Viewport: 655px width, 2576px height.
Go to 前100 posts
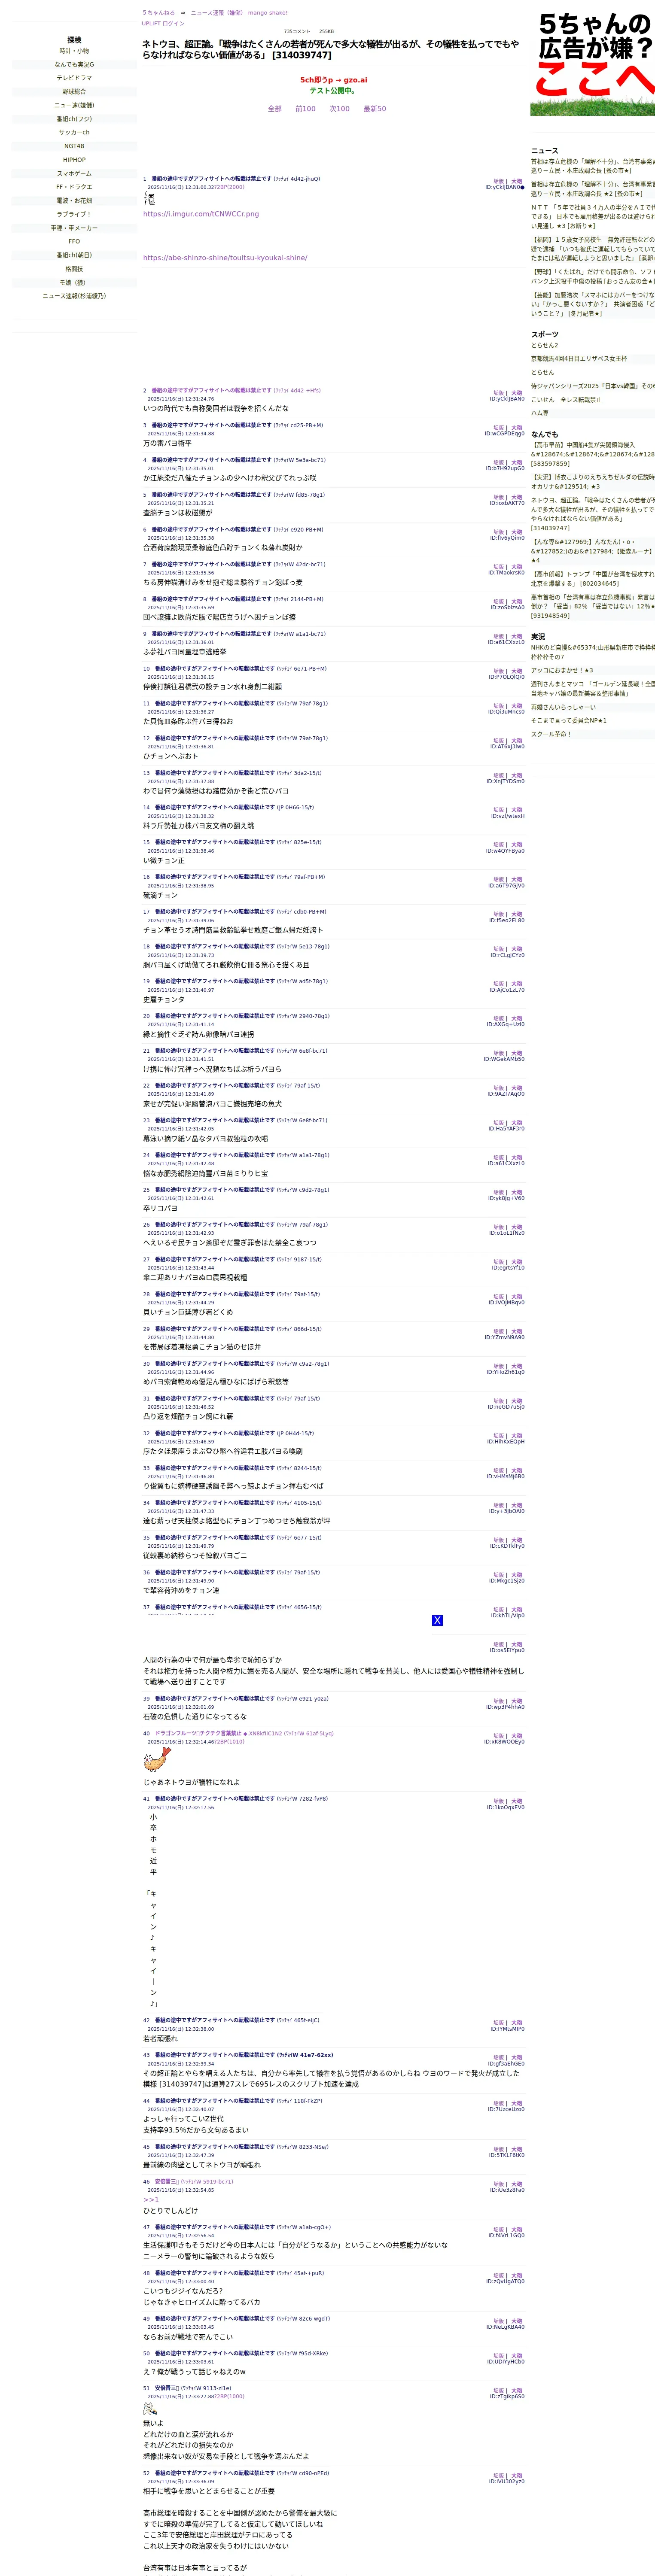305,109
